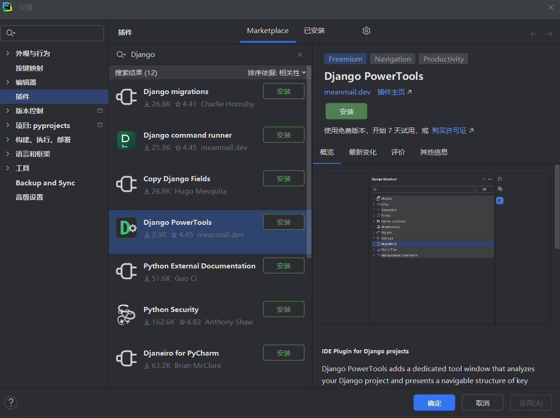Navigate back with the left arrow
Screen dimensions: 560x418
534,34
